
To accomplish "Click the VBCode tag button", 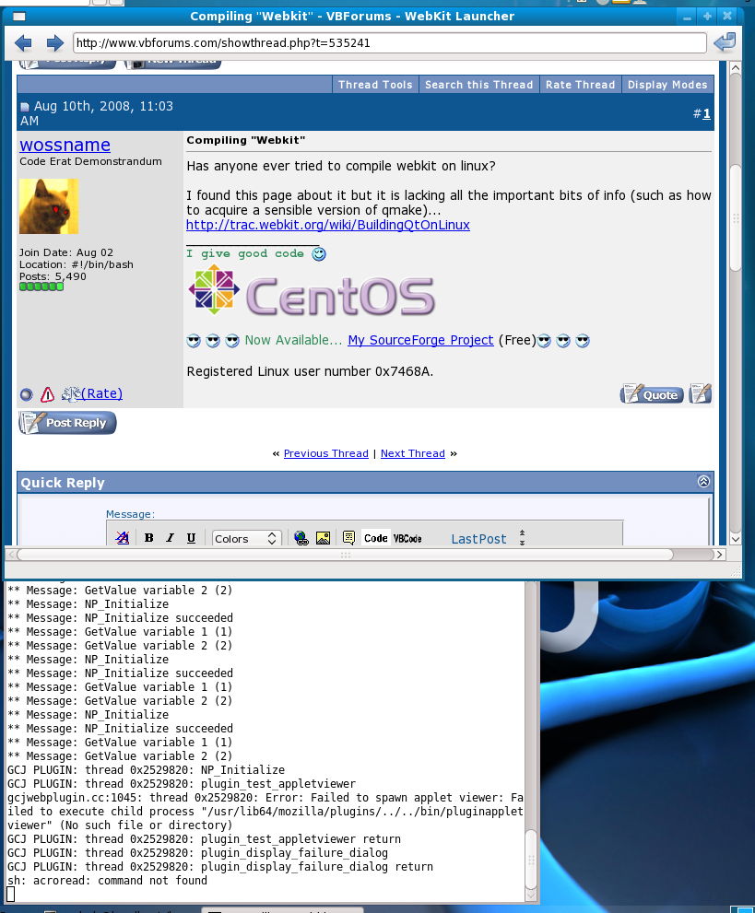I will coord(407,538).
